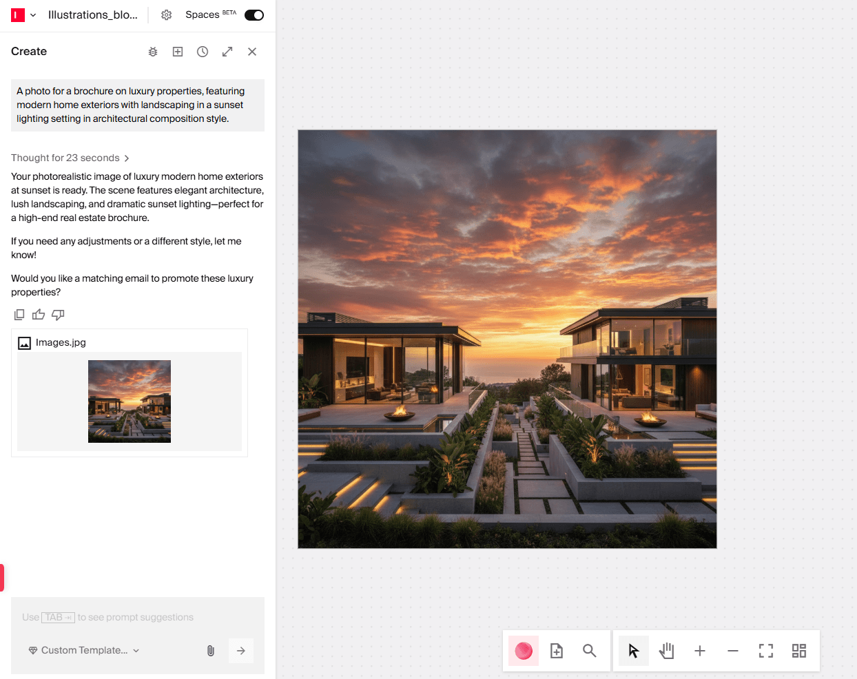857x679 pixels.
Task: Open generation history via clock icon
Action: pos(202,51)
